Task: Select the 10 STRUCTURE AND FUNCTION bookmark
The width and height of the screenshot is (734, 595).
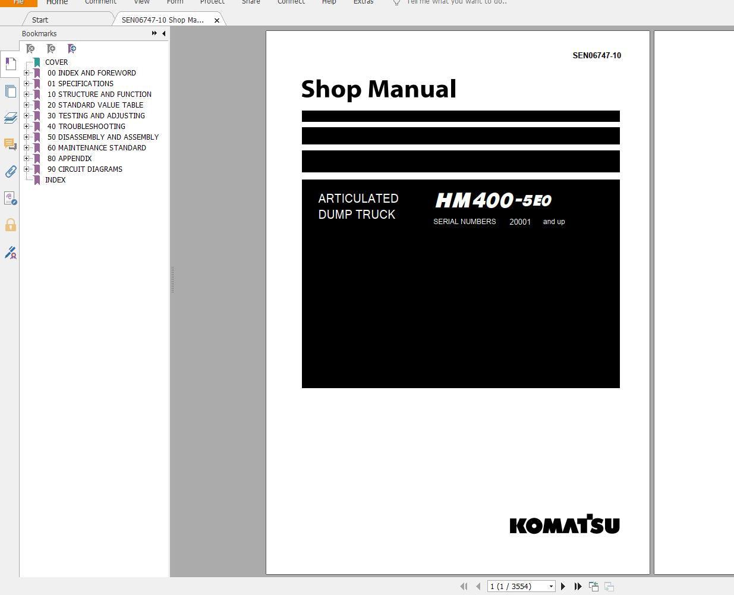Action: coord(99,94)
